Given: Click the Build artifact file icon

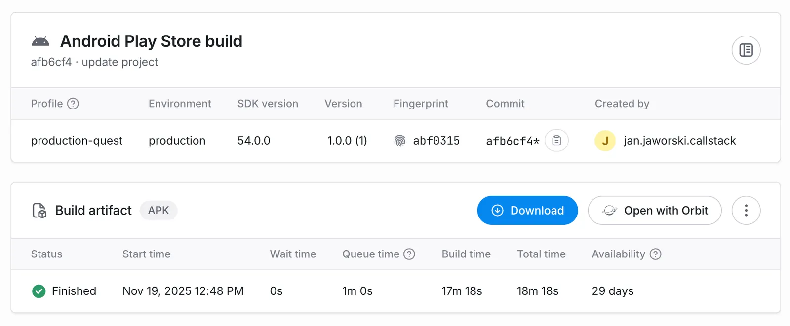Looking at the screenshot, I should [x=39, y=211].
